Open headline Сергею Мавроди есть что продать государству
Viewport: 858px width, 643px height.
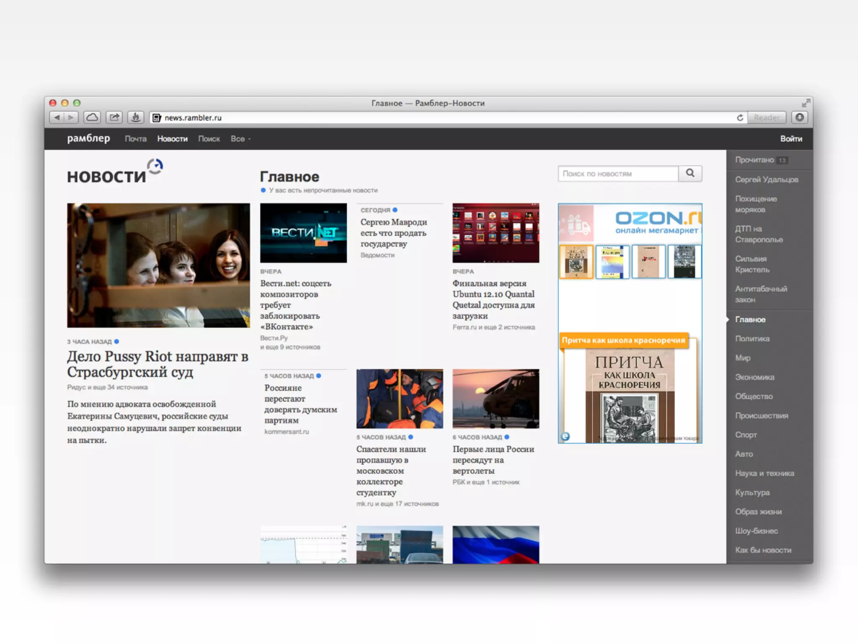tap(394, 233)
